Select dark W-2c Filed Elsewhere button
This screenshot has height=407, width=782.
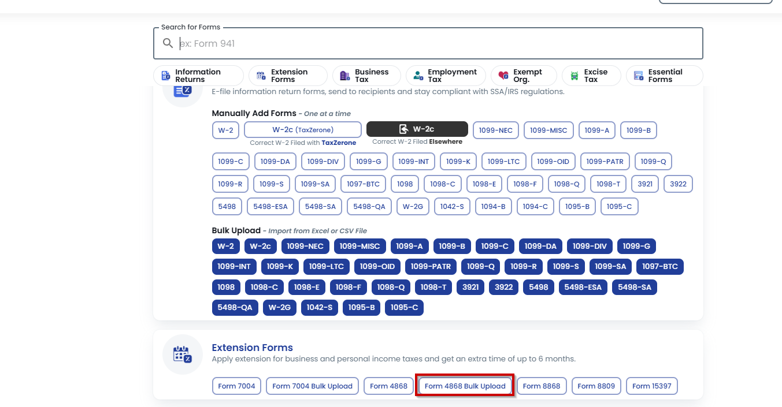click(x=417, y=129)
